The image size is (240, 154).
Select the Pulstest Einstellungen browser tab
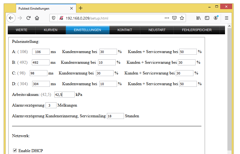(46, 8)
